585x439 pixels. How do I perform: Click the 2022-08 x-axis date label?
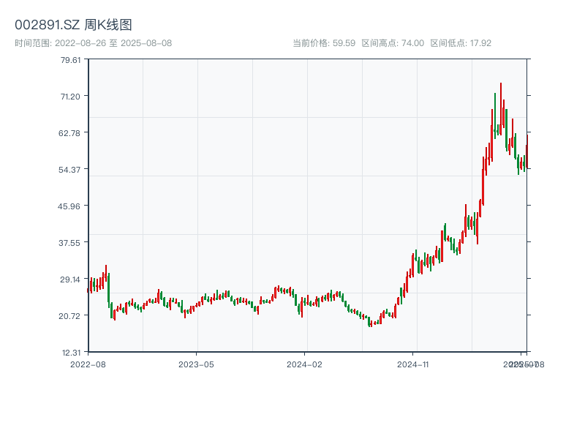(88, 364)
